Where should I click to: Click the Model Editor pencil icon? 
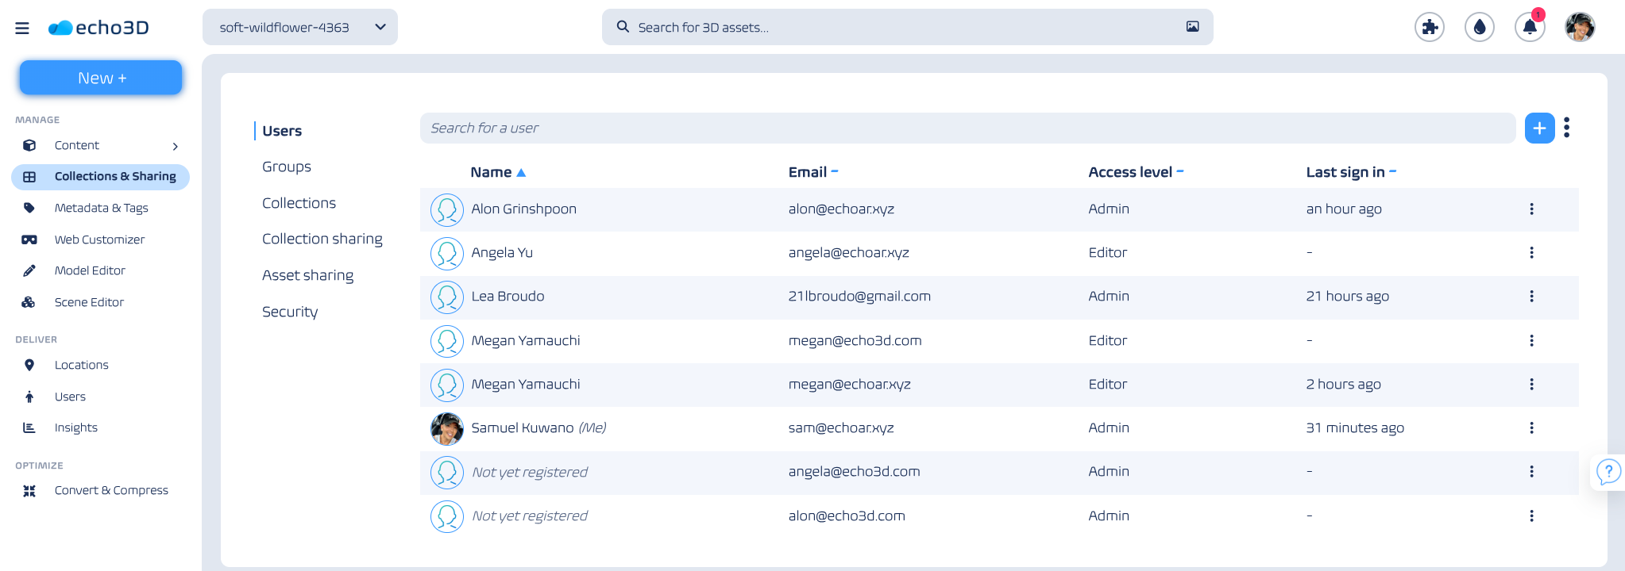pos(29,270)
